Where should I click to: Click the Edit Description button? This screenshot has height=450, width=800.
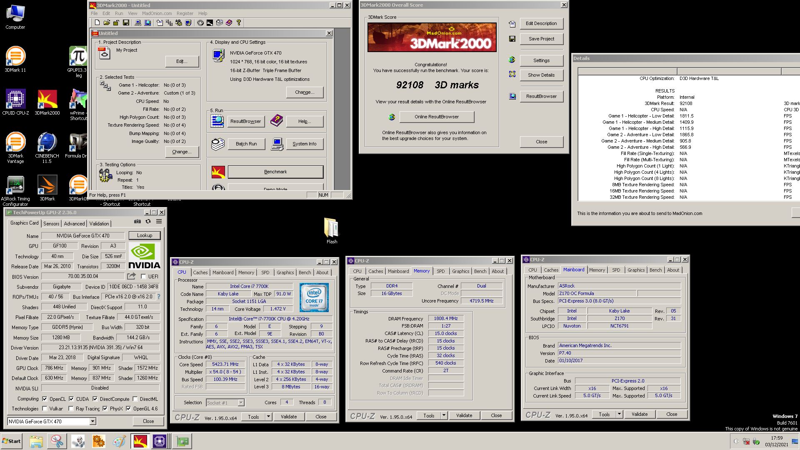[541, 23]
